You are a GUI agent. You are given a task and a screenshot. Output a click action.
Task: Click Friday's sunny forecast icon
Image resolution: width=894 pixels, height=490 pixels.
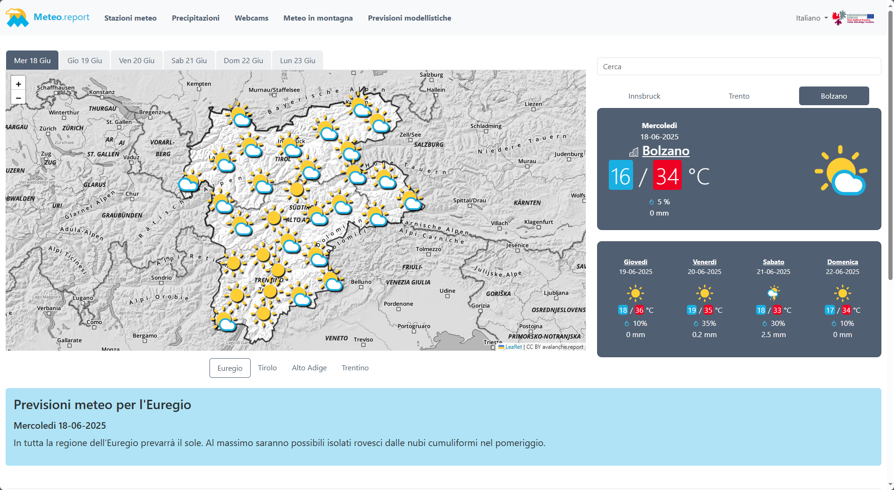(x=704, y=294)
